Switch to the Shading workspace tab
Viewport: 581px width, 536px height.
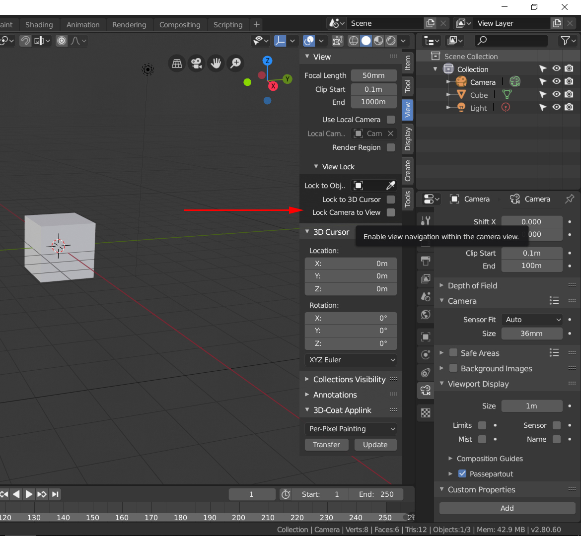pos(39,24)
